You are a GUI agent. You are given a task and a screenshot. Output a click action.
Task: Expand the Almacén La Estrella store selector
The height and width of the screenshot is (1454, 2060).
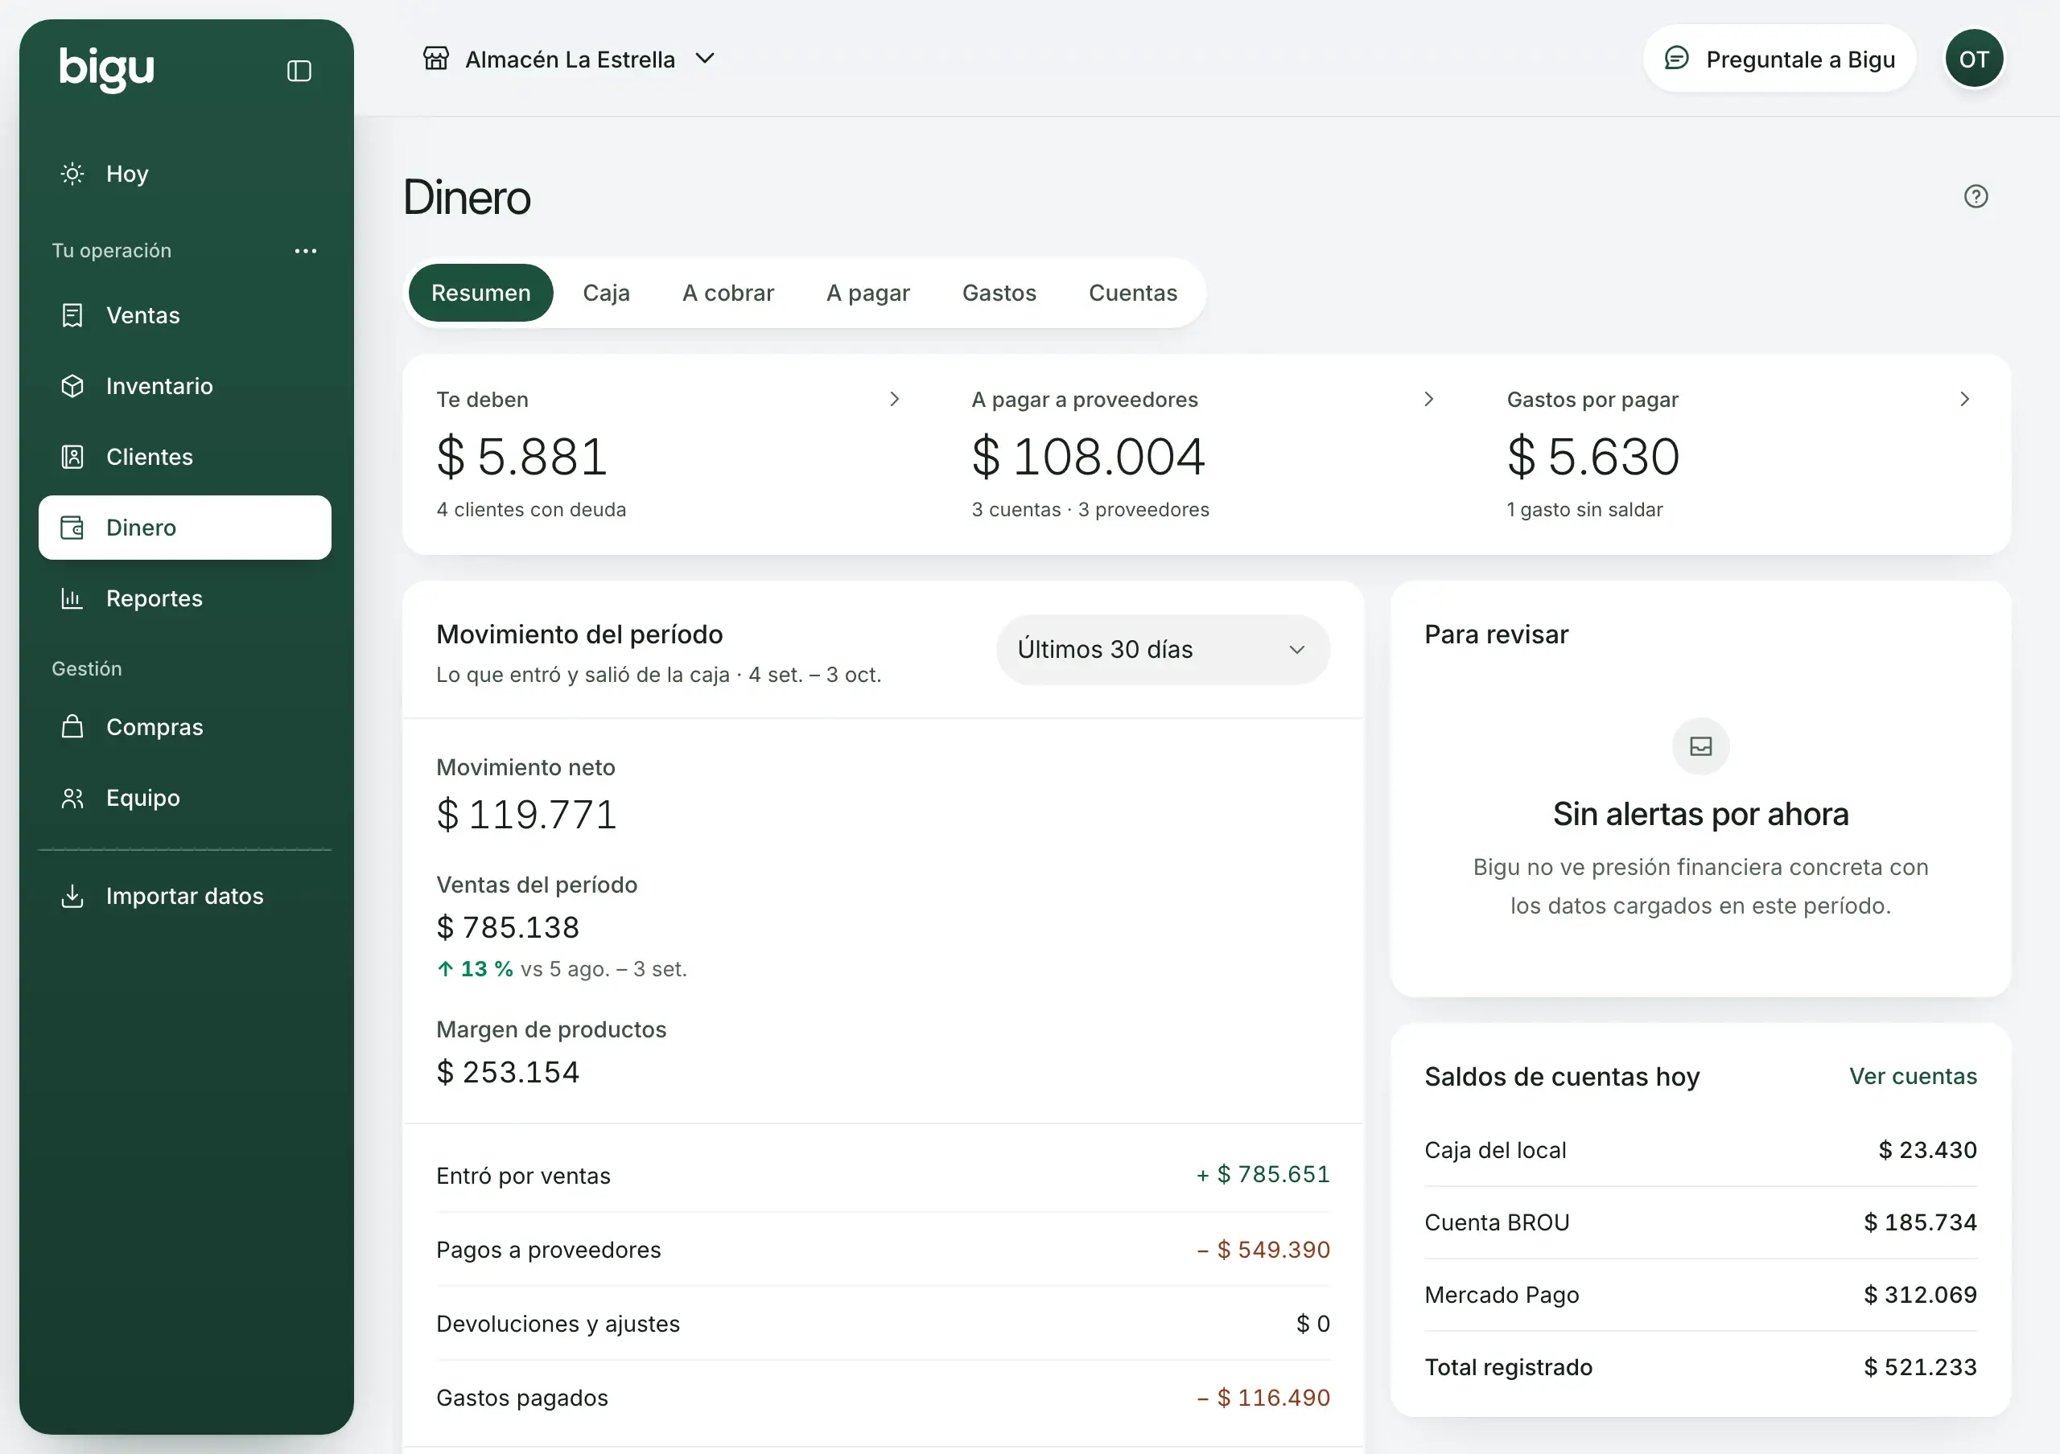570,60
